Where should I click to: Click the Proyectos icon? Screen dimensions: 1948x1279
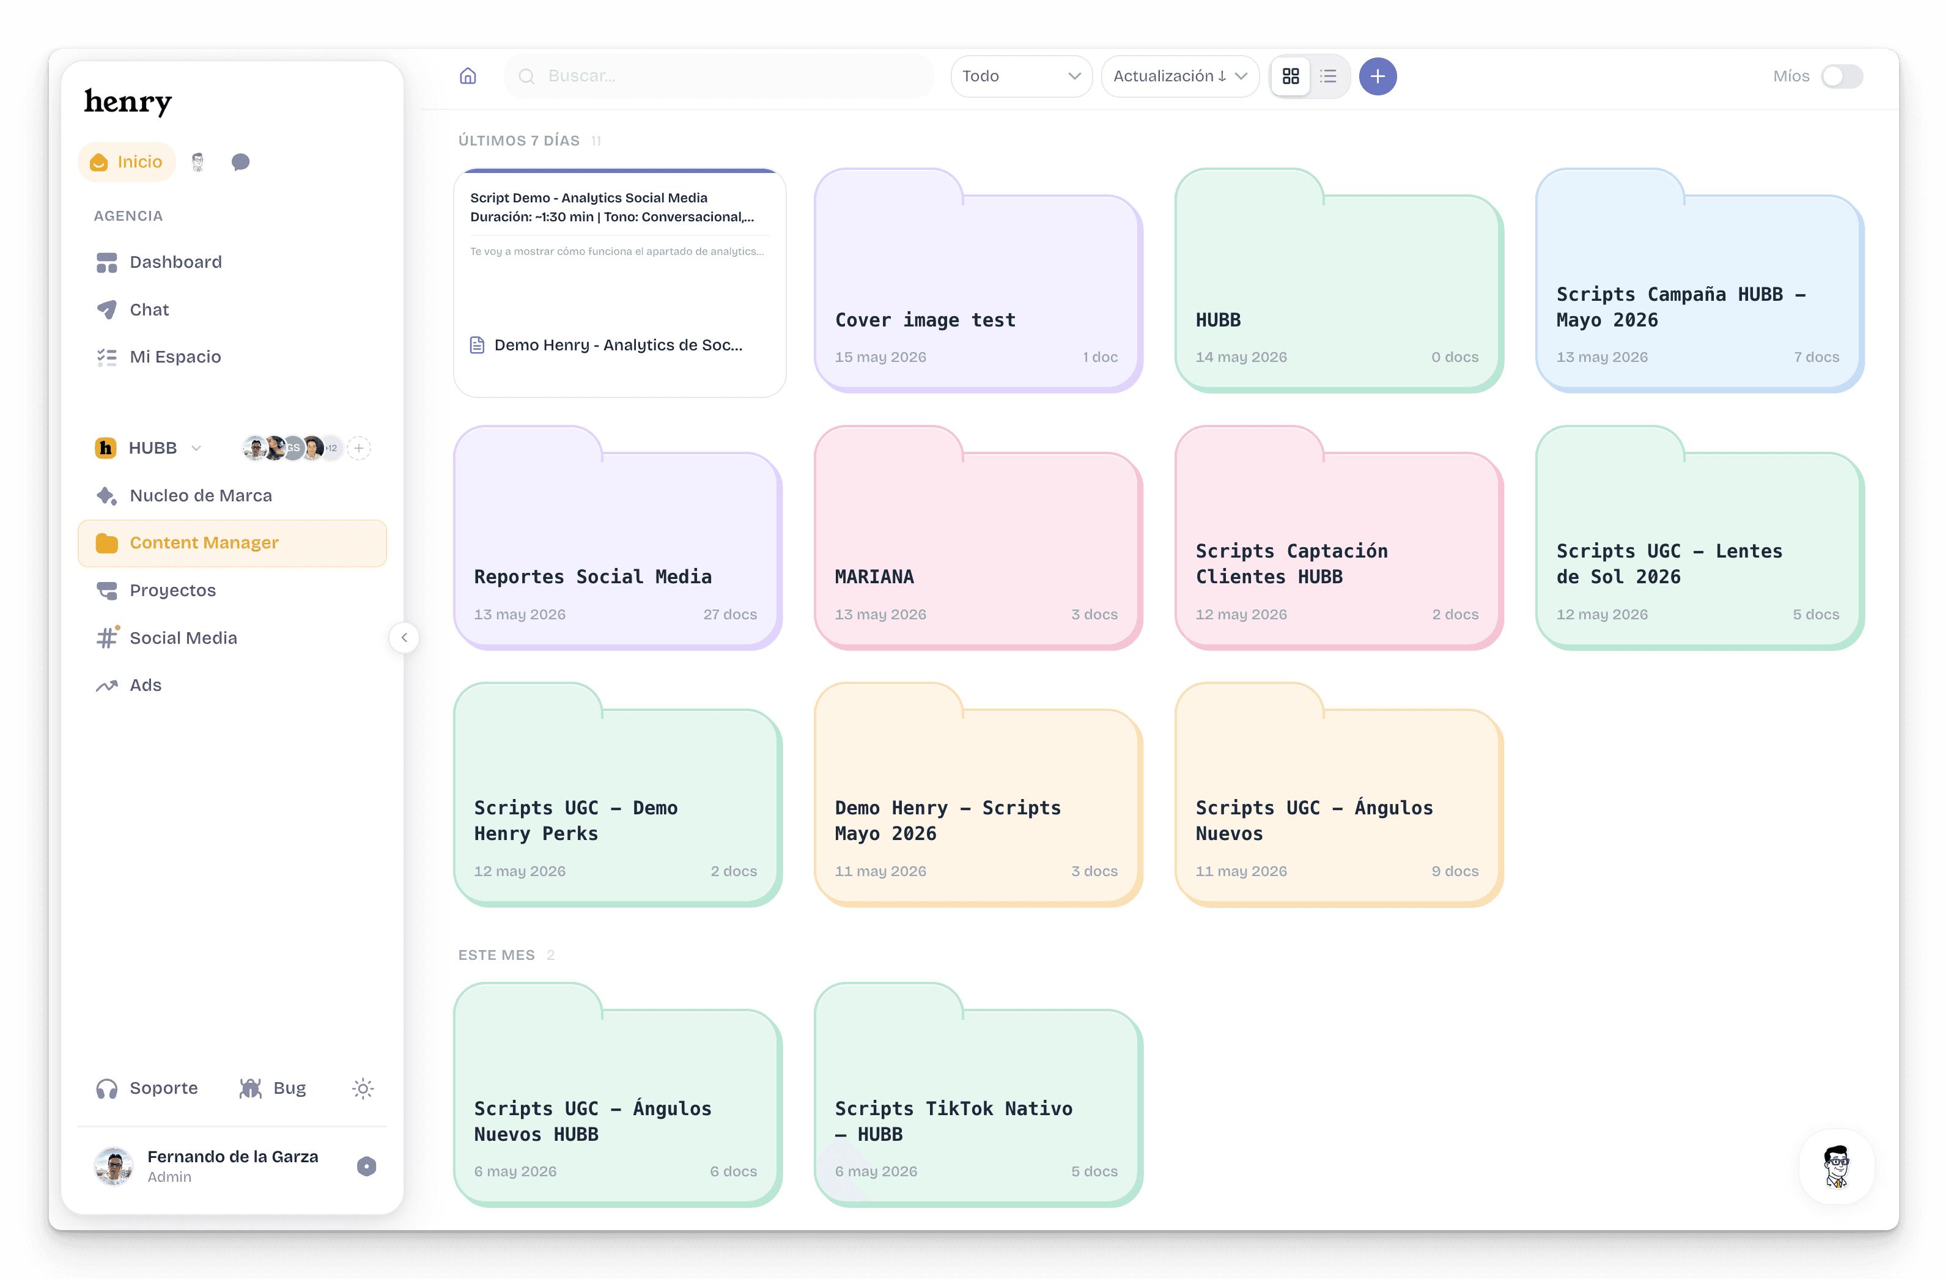[x=106, y=590]
